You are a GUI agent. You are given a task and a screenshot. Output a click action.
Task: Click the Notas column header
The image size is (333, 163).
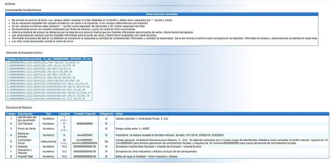coord(119,114)
